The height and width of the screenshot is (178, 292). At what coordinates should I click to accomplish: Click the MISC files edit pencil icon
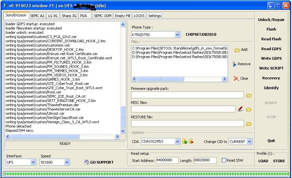pos(240,109)
